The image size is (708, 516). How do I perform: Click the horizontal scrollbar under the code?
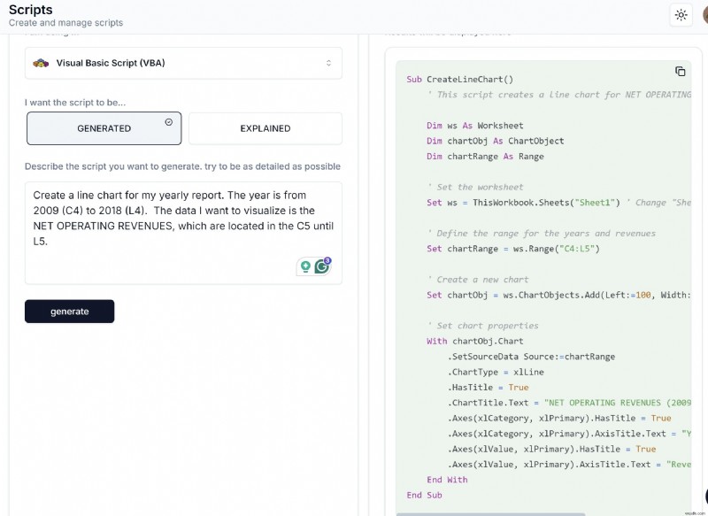(x=490, y=513)
